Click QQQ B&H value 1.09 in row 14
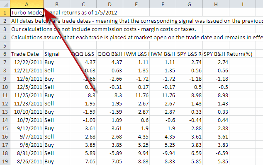Screen dimensions: 263x165 110,120
